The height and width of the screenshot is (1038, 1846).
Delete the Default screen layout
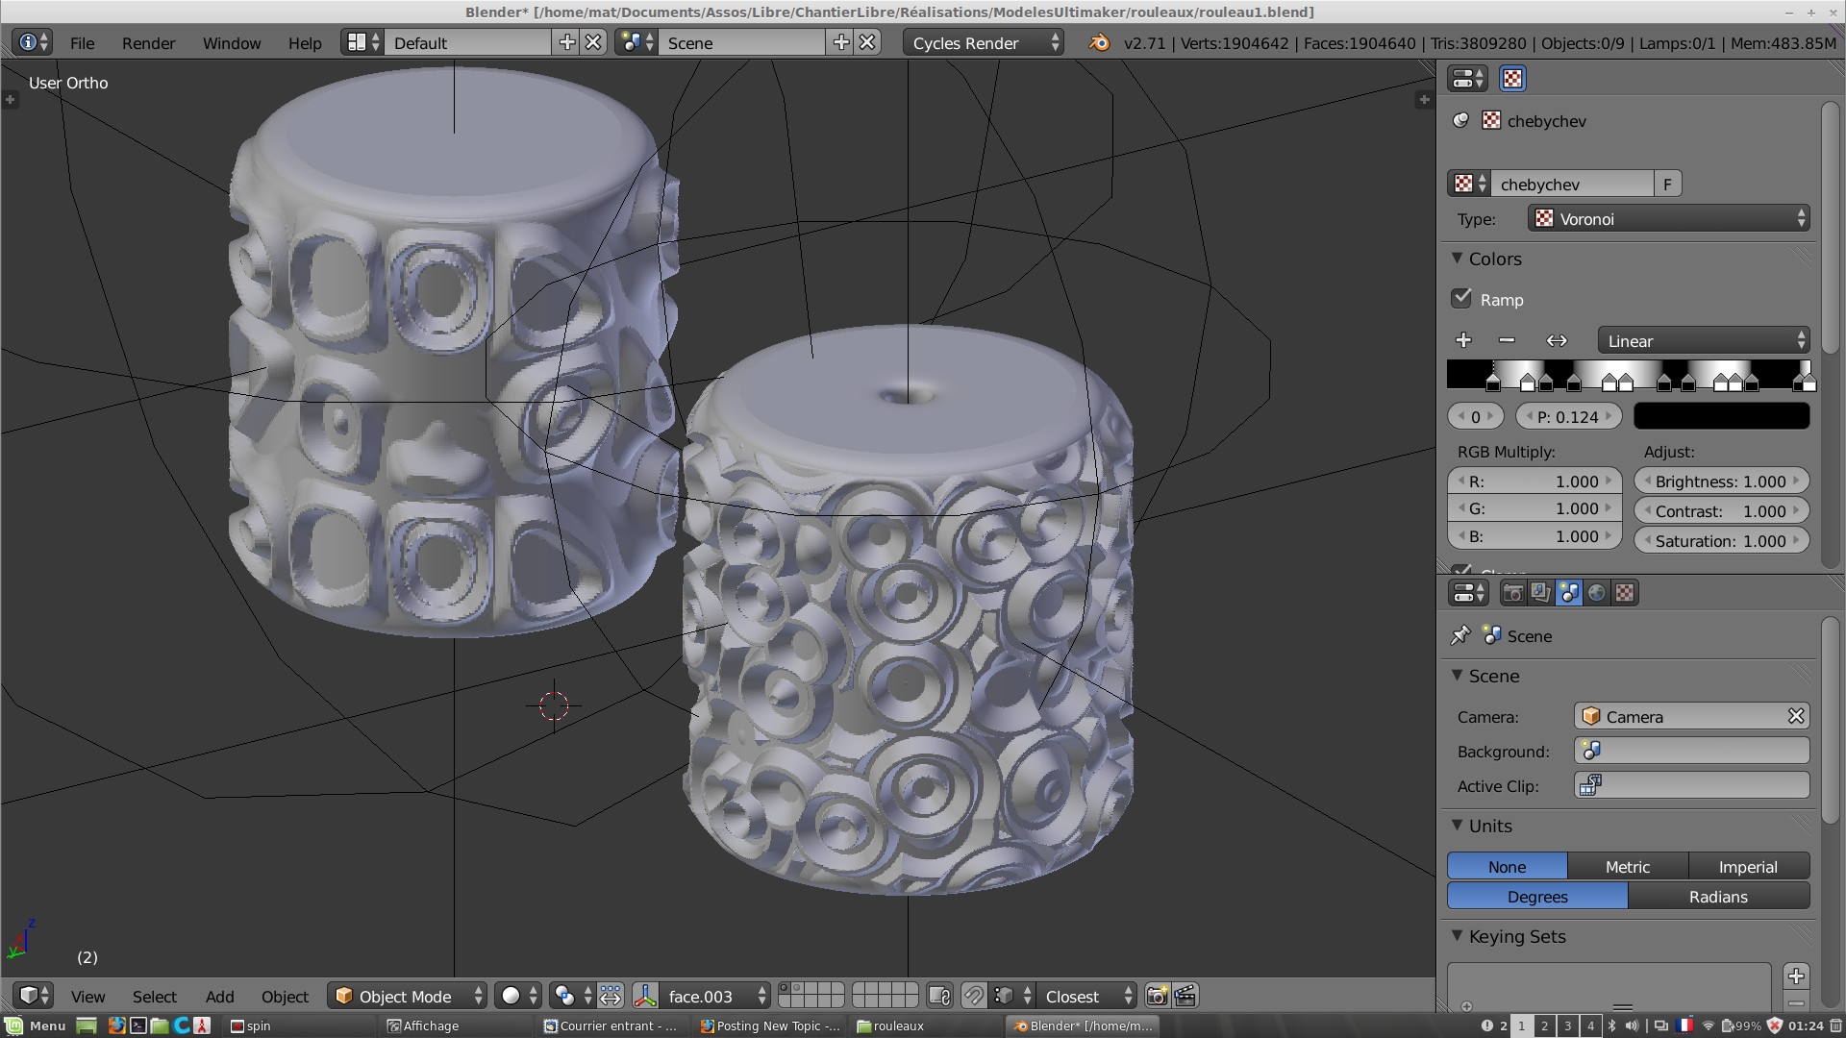(x=594, y=42)
